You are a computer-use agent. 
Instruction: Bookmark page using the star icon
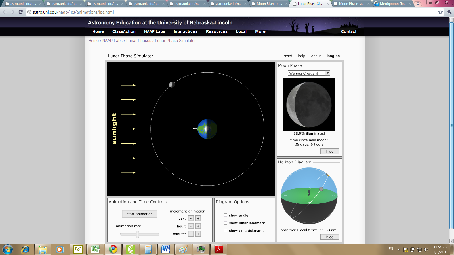pos(440,12)
